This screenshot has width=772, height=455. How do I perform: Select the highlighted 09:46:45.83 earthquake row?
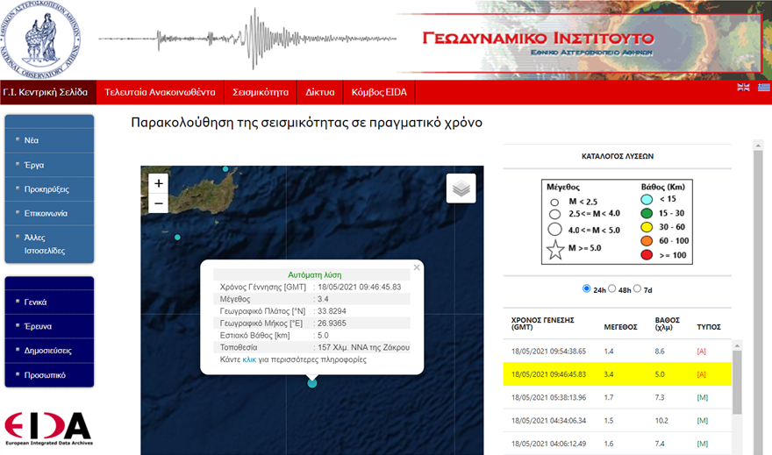click(616, 374)
